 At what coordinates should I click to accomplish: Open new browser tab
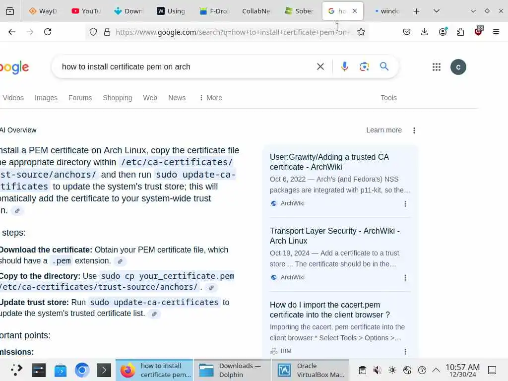pyautogui.click(x=417, y=11)
